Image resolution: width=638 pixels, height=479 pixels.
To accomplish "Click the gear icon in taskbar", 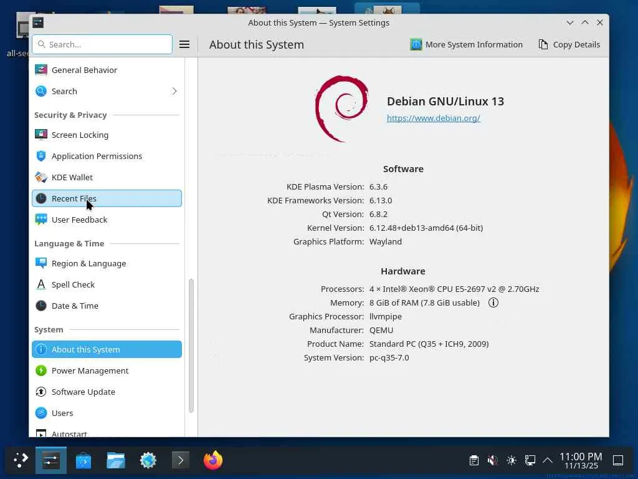I will 148,460.
